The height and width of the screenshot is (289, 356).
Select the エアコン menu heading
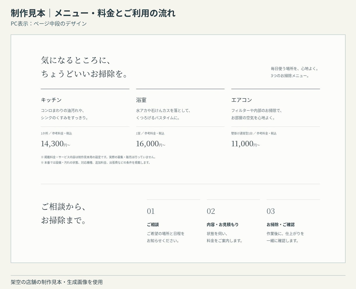click(x=242, y=100)
